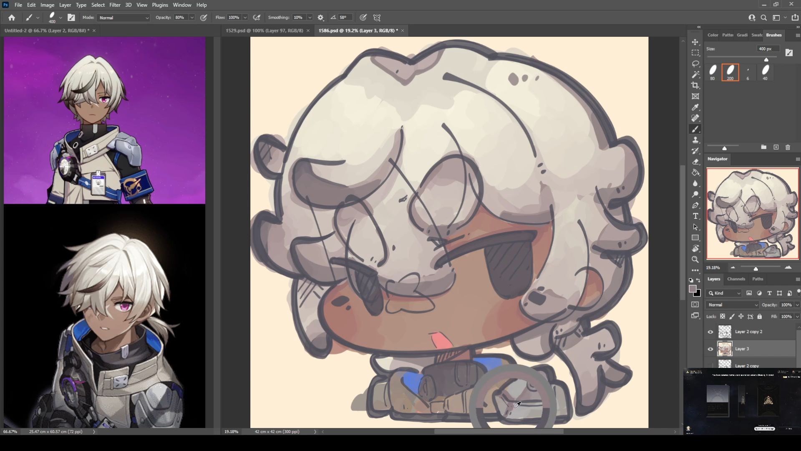
Task: Select the Eraser tool
Action: click(x=695, y=162)
